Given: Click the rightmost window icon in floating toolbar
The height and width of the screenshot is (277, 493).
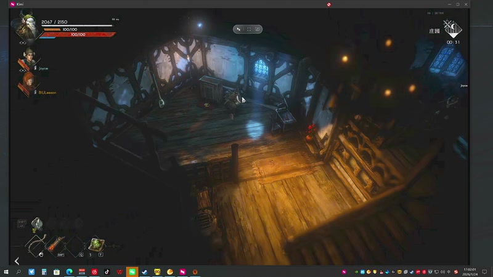Looking at the screenshot, I should point(257,29).
